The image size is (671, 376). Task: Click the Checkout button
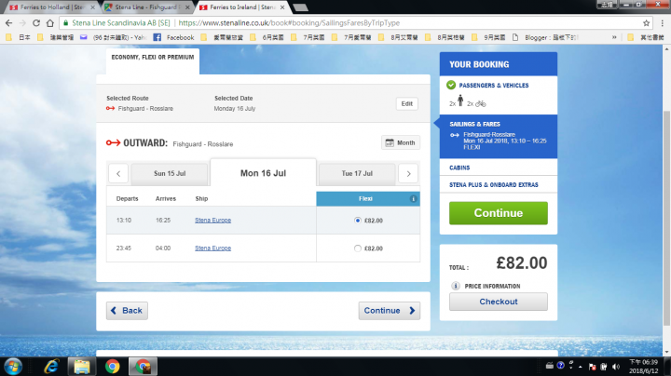coord(498,302)
